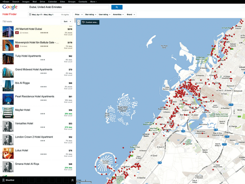Open Mail from top bar
This screenshot has height=184, width=245.
34,2
